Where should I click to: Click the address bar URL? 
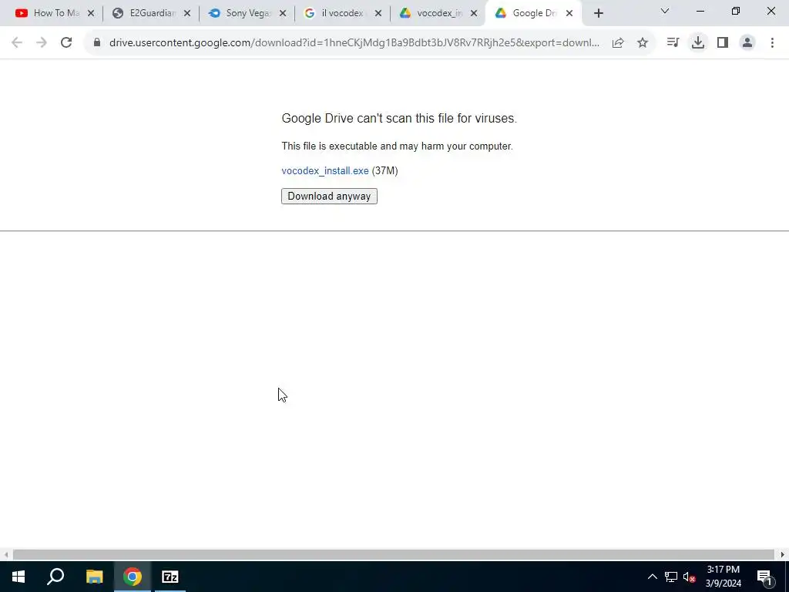pos(354,43)
